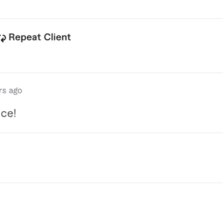The image size is (223, 223).
Task: Click the lowest divider line on the page
Action: pos(111,183)
